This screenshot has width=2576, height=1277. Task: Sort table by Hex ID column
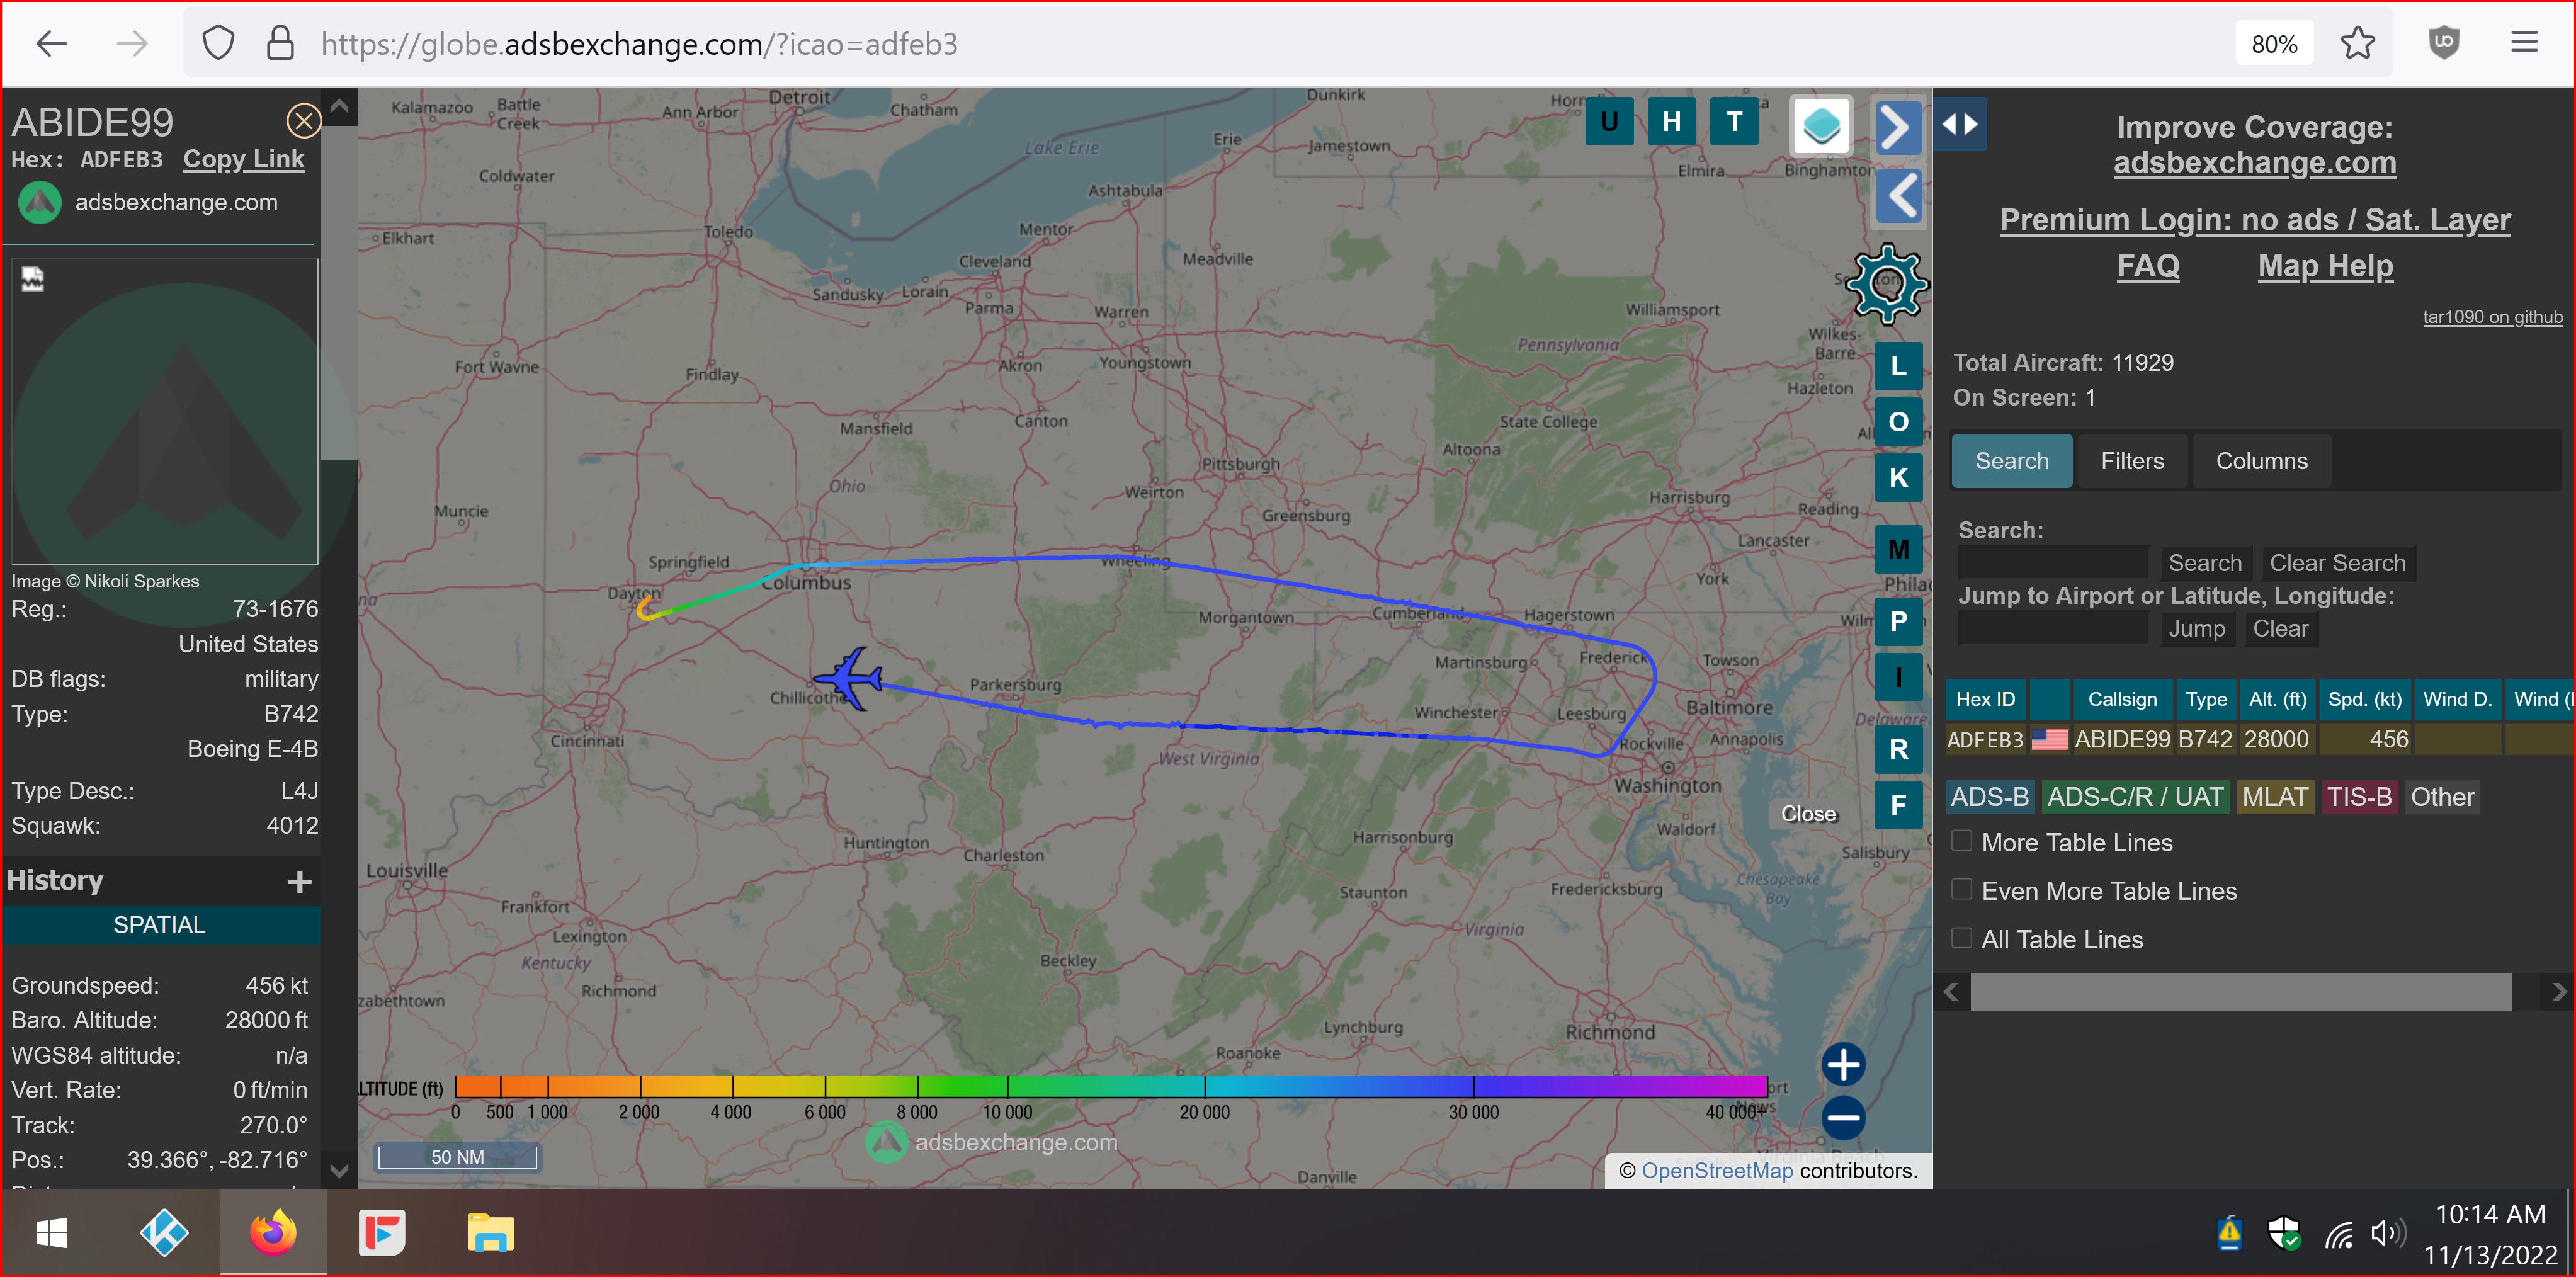coord(1986,699)
